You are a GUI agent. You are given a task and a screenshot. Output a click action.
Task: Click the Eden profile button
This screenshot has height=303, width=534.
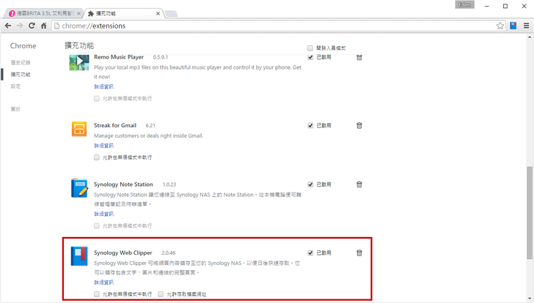[464, 4]
